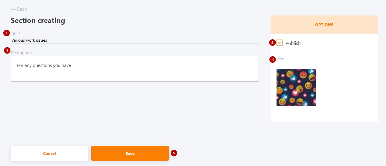Focus the Title field with Various work issues
Image resolution: width=386 pixels, height=166 pixels.
[135, 40]
